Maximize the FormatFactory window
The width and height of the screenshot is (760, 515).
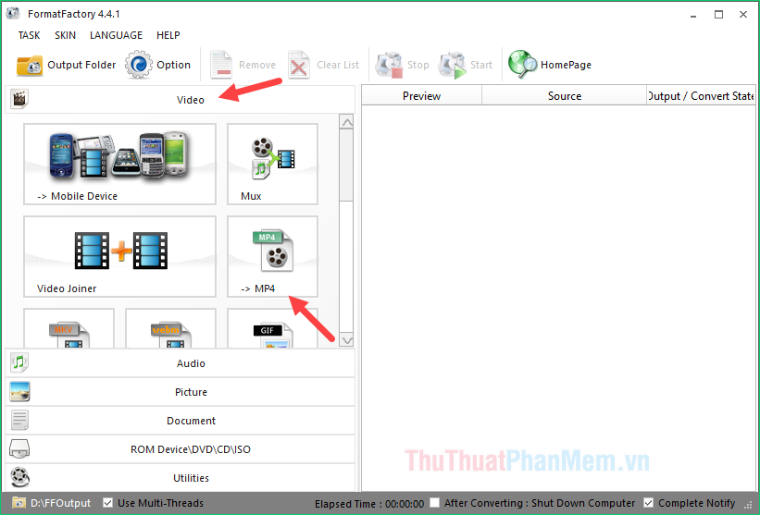click(718, 15)
